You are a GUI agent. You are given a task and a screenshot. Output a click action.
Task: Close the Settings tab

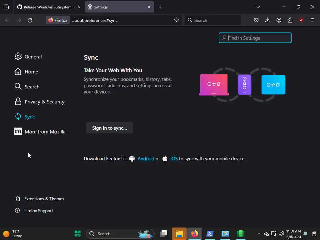click(x=149, y=7)
